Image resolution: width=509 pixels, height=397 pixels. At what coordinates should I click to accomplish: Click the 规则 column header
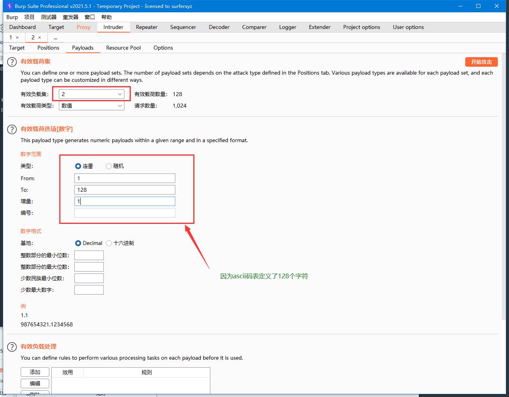(x=147, y=372)
